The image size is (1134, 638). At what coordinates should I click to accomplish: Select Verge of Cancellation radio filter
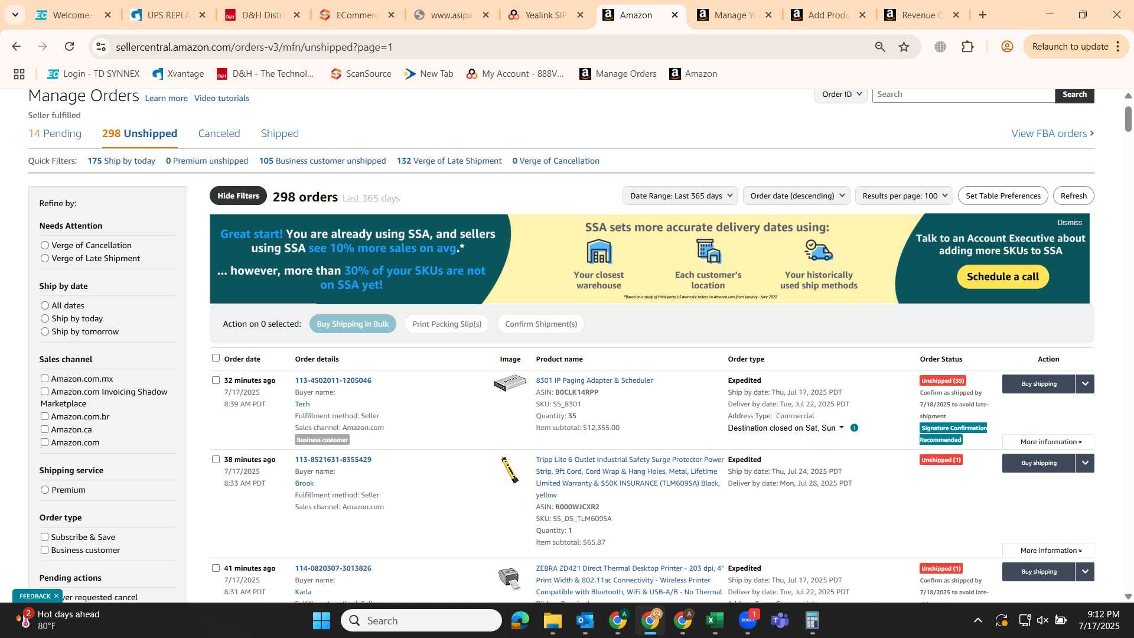(45, 245)
